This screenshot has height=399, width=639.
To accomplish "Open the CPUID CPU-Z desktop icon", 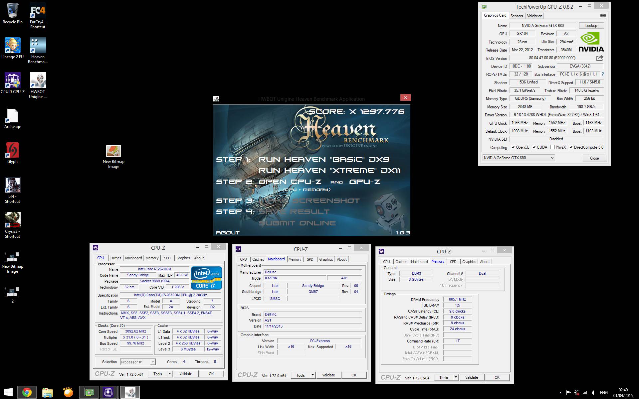I will click(x=13, y=83).
